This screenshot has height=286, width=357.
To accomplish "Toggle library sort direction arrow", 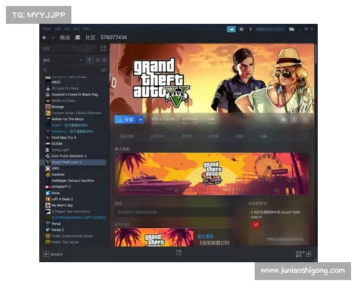I will 90,60.
